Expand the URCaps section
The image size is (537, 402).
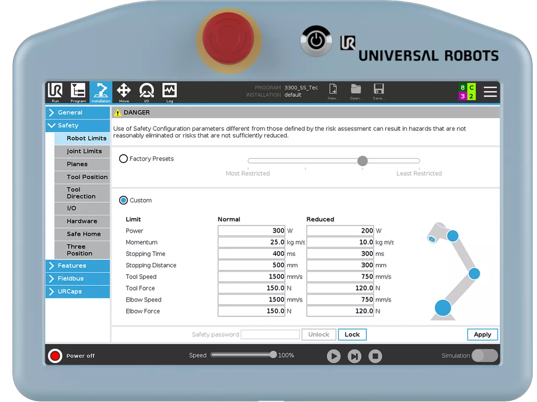(x=78, y=292)
